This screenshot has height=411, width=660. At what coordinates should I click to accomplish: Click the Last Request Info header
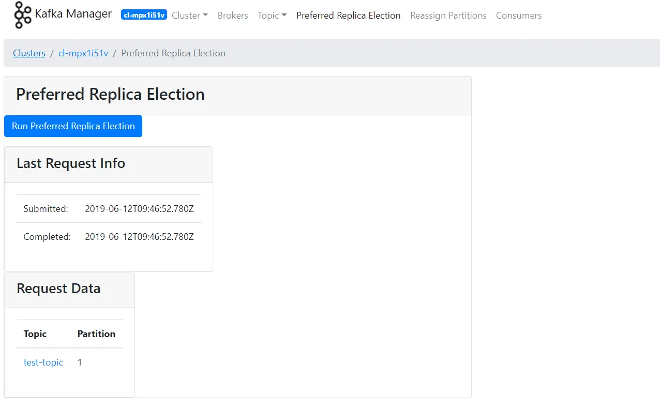(x=71, y=163)
